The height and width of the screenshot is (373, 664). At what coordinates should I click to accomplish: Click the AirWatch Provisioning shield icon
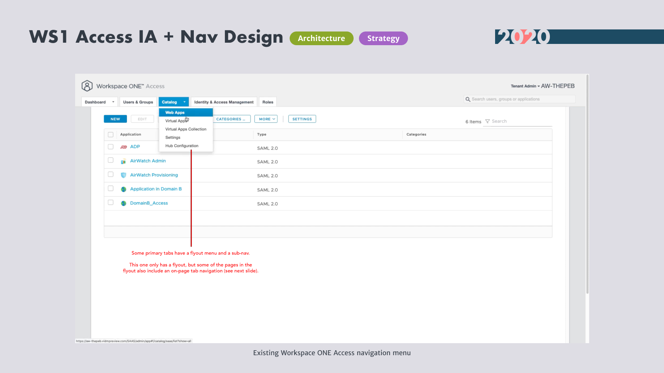(124, 175)
